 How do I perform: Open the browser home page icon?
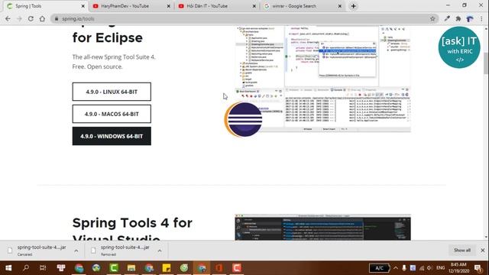pyautogui.click(x=42, y=18)
